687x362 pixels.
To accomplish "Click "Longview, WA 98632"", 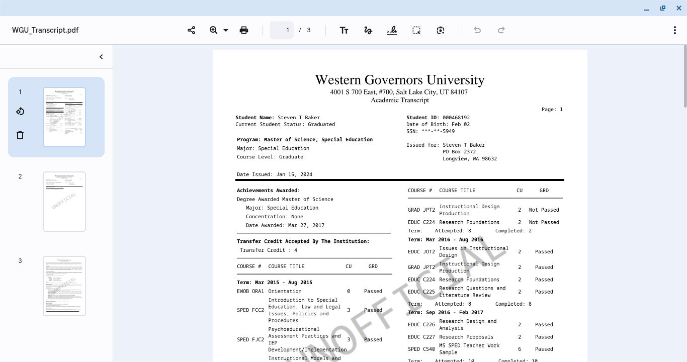I will point(470,159).
